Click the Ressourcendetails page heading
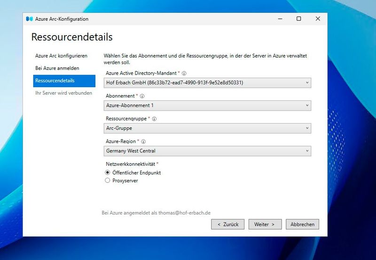 pyautogui.click(x=72, y=37)
